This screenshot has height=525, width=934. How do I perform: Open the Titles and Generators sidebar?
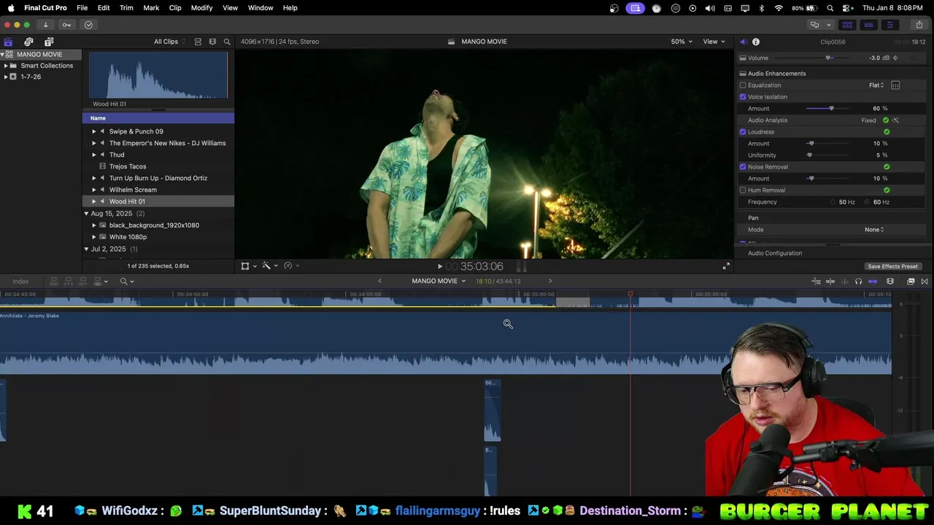(49, 42)
